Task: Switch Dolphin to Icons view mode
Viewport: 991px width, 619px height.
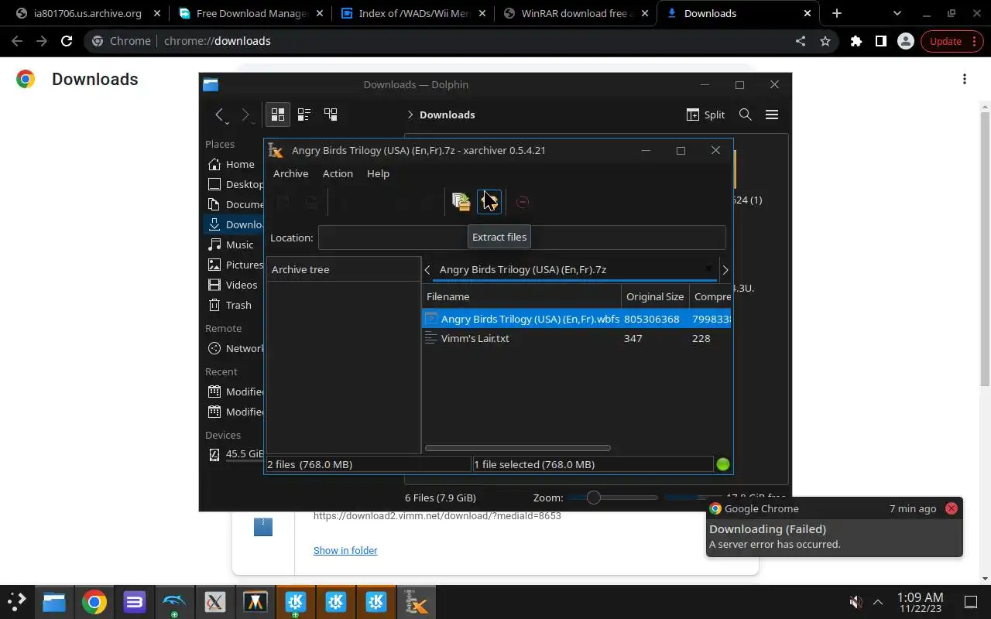Action: [x=278, y=115]
